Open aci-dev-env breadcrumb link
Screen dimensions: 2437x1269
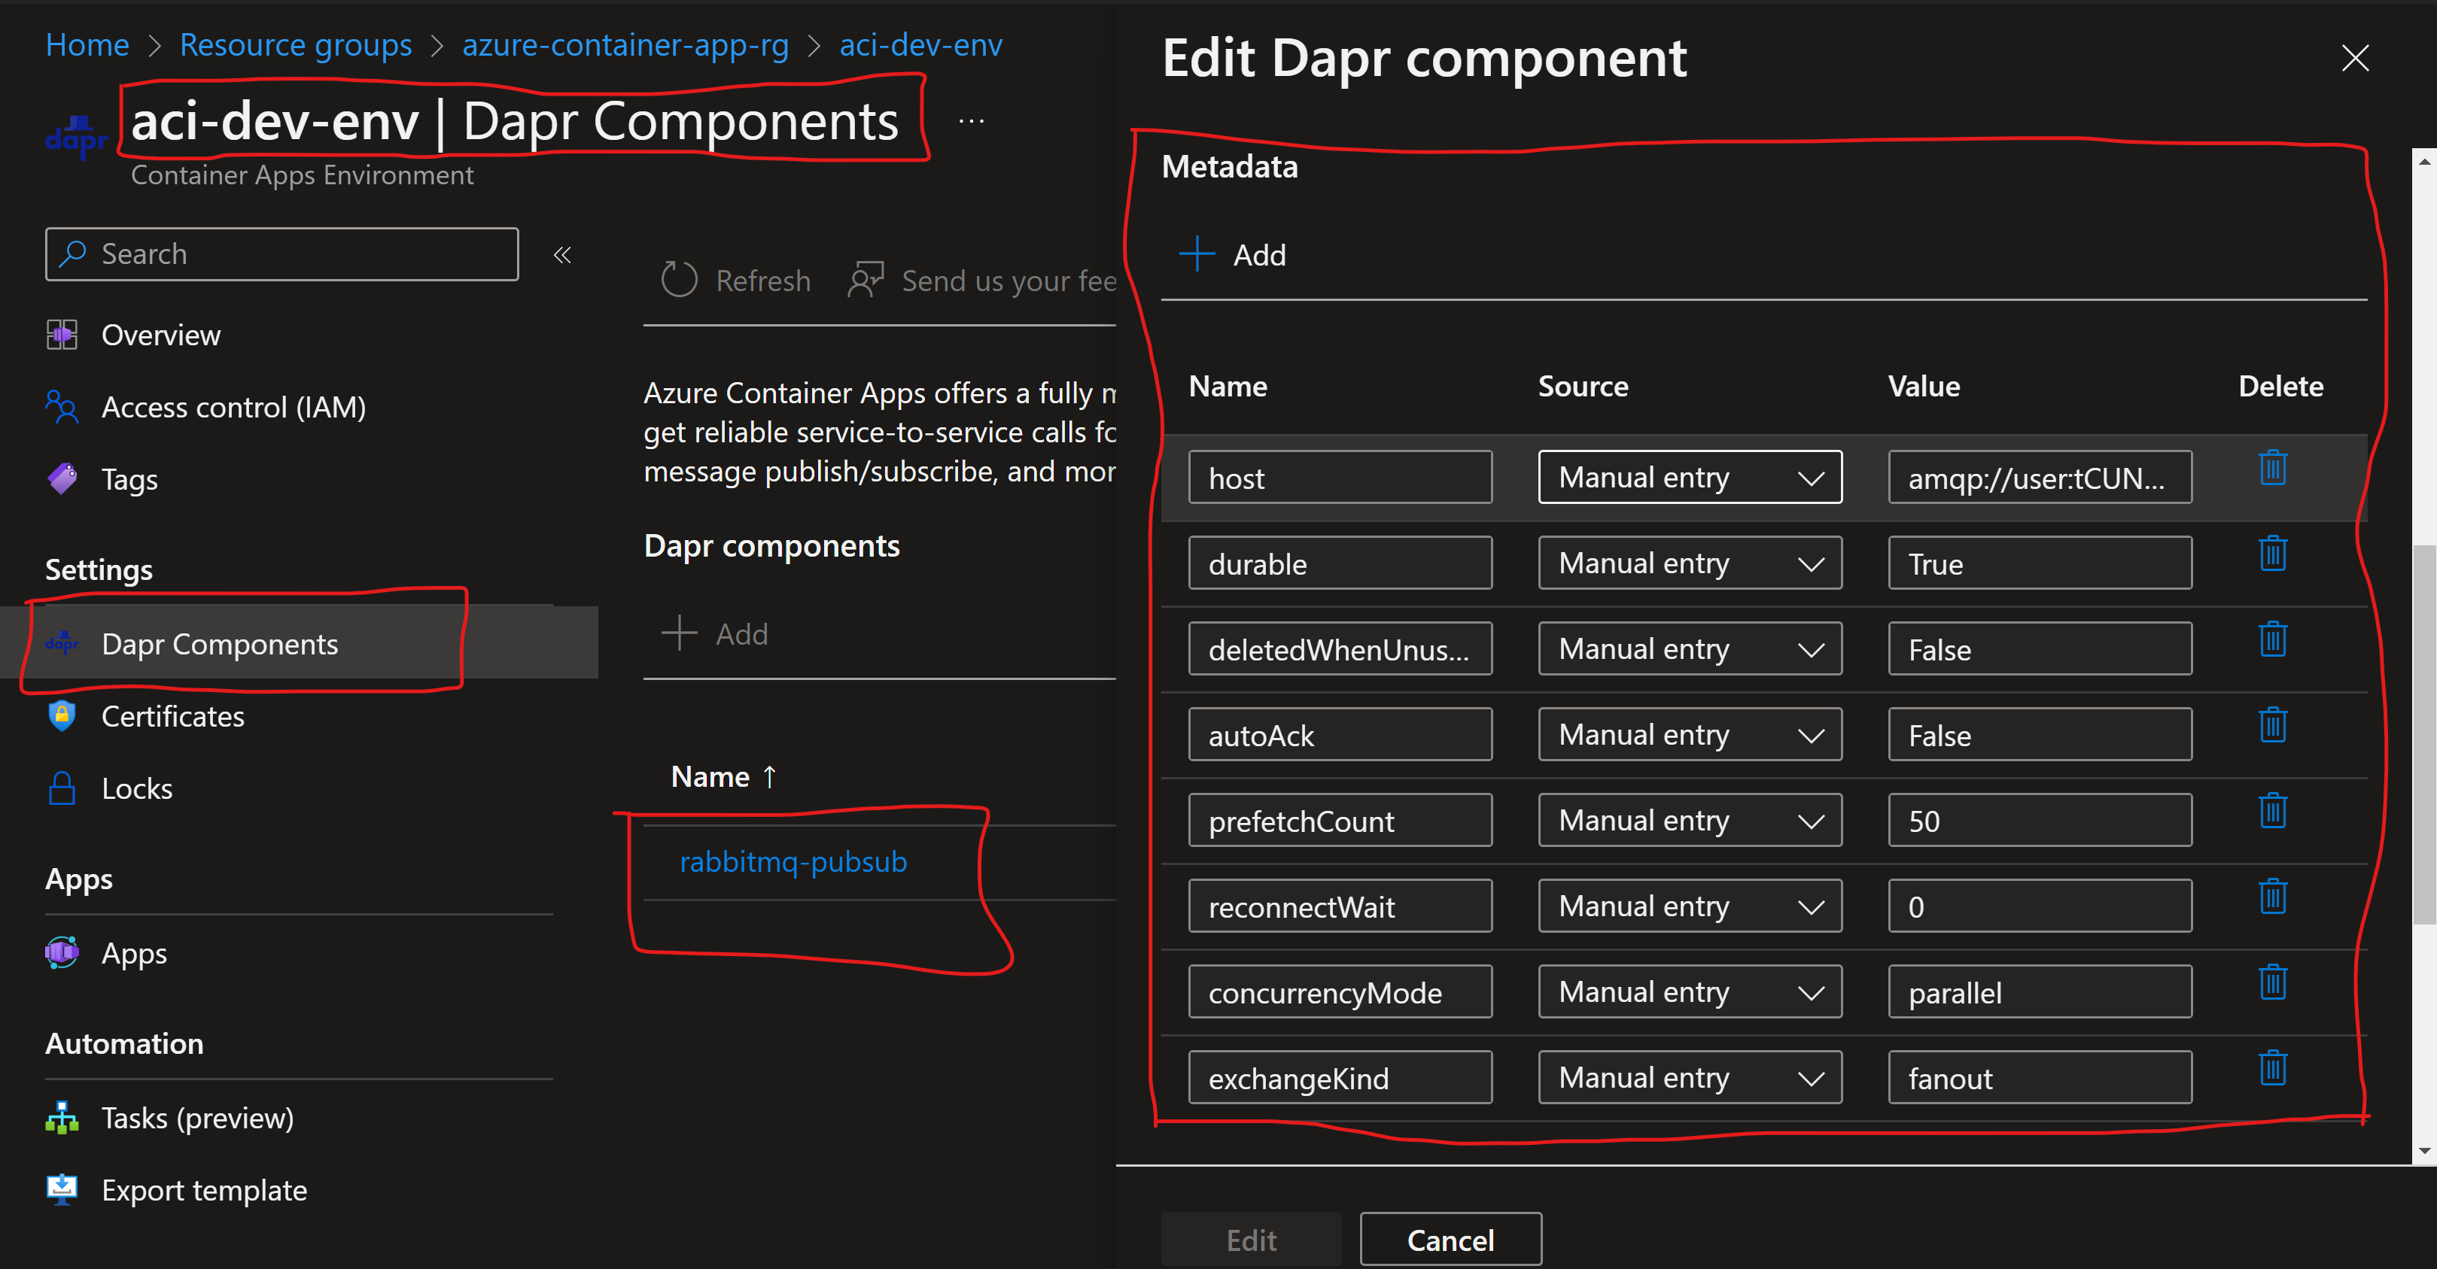(x=921, y=44)
